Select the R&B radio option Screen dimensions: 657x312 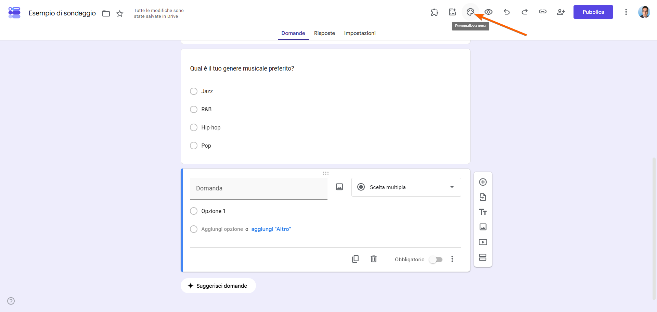pos(194,109)
